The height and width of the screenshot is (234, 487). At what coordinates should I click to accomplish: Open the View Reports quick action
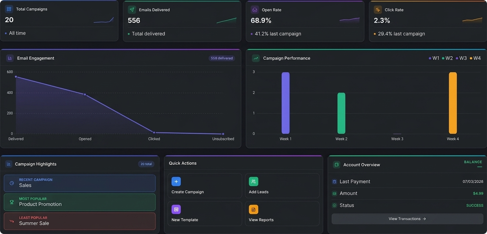(x=282, y=214)
